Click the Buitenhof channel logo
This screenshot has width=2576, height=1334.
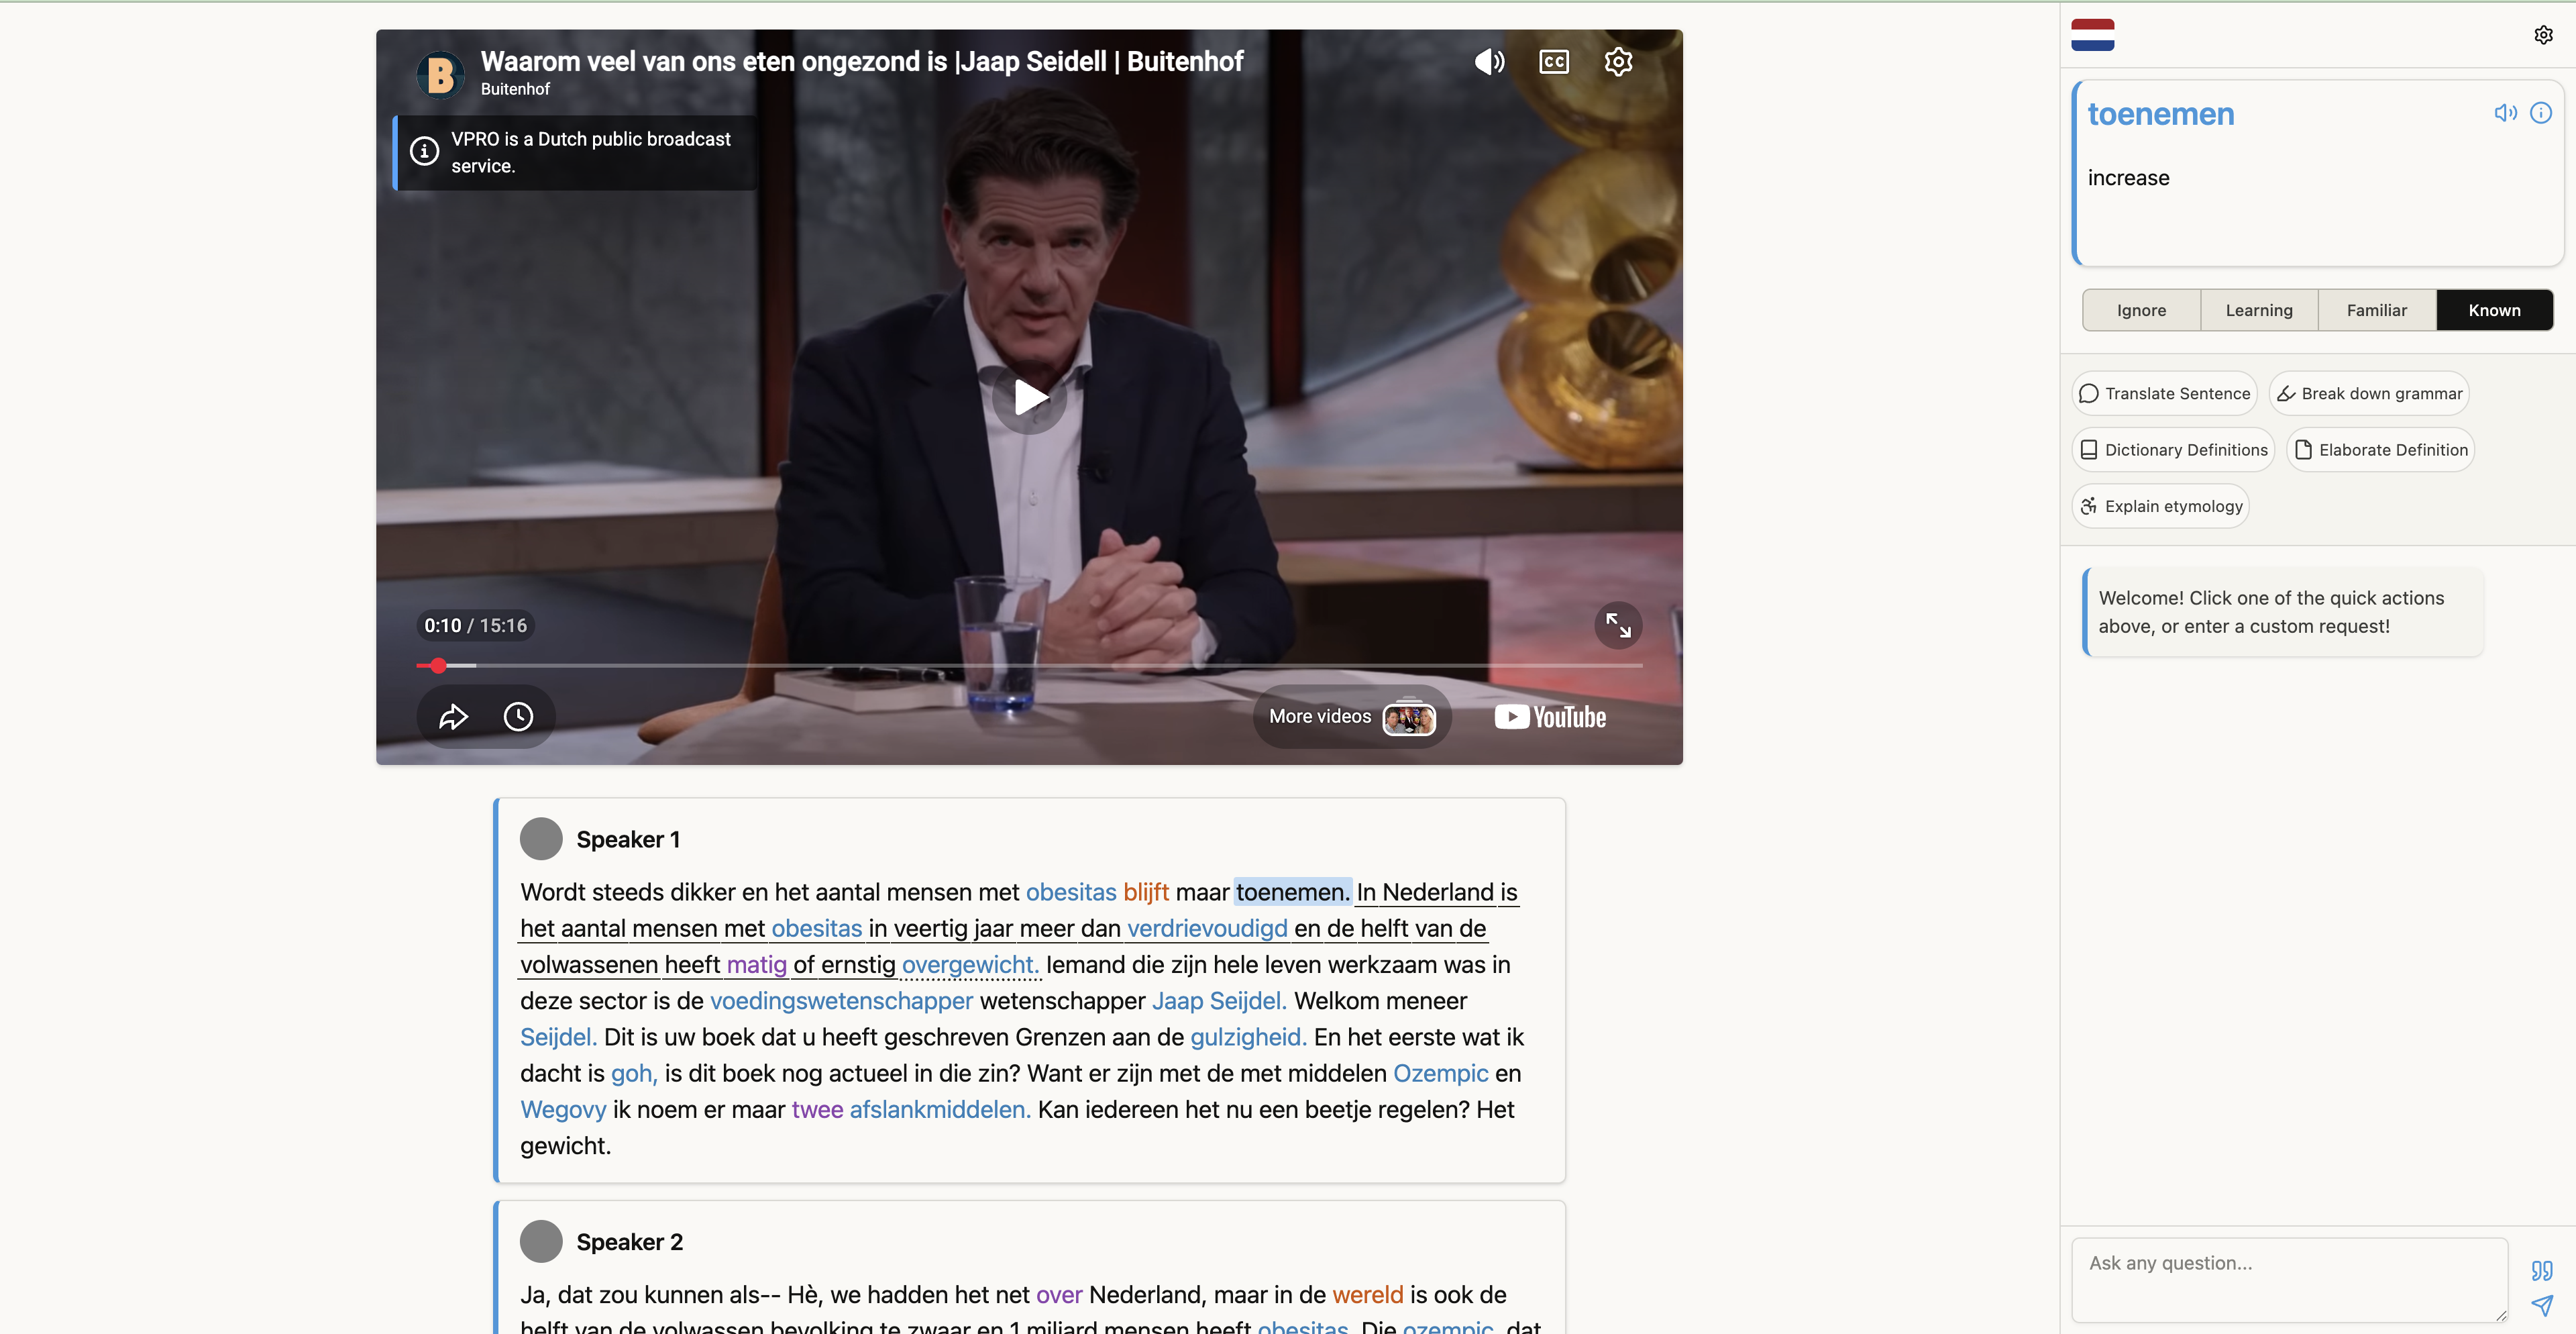pos(440,75)
